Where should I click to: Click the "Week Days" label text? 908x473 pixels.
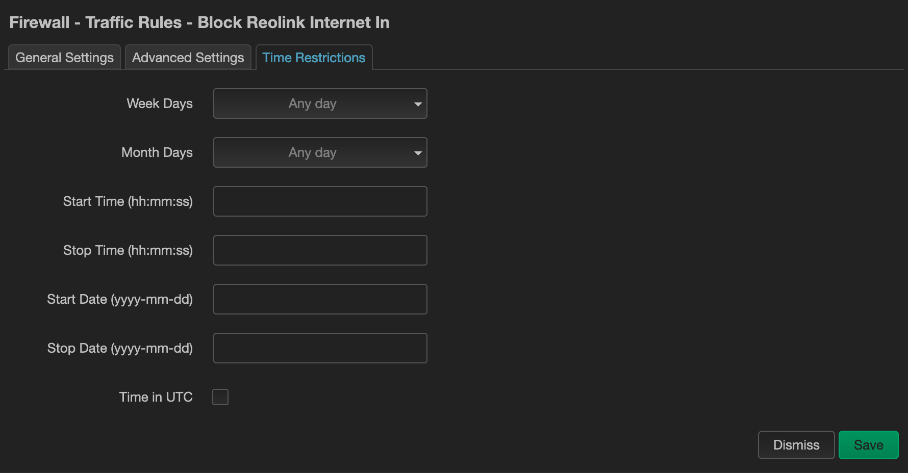[x=159, y=103]
